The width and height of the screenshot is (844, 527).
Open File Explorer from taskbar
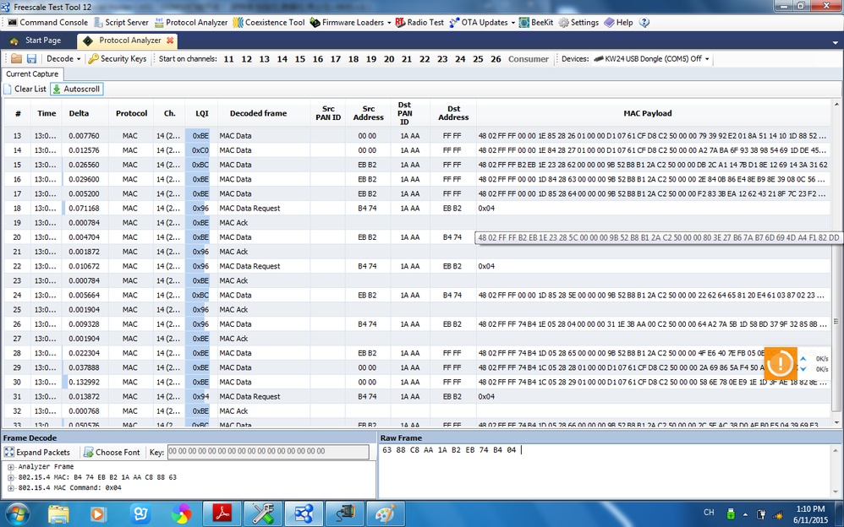pyautogui.click(x=58, y=514)
